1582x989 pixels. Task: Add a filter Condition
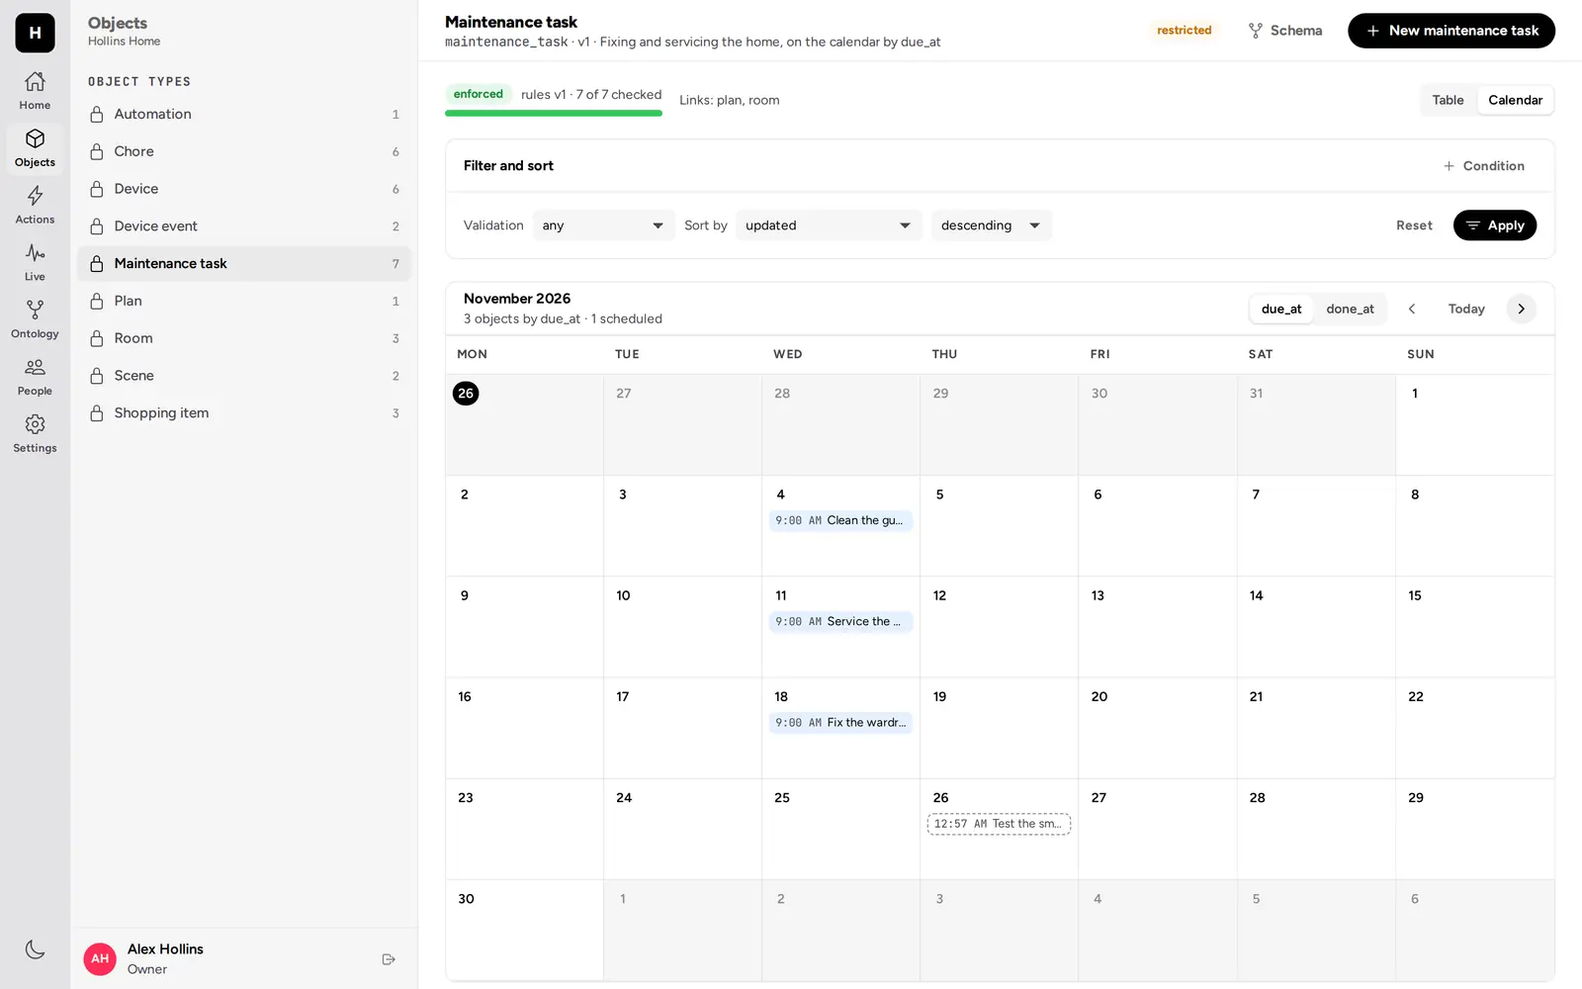click(x=1483, y=166)
